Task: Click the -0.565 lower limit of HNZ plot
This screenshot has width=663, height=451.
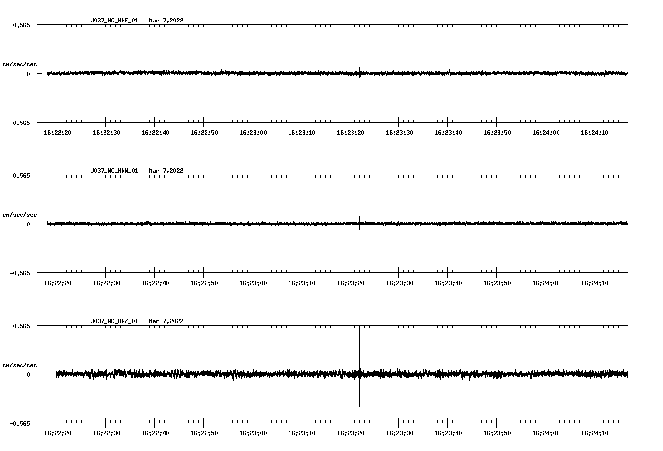Action: pyautogui.click(x=20, y=423)
